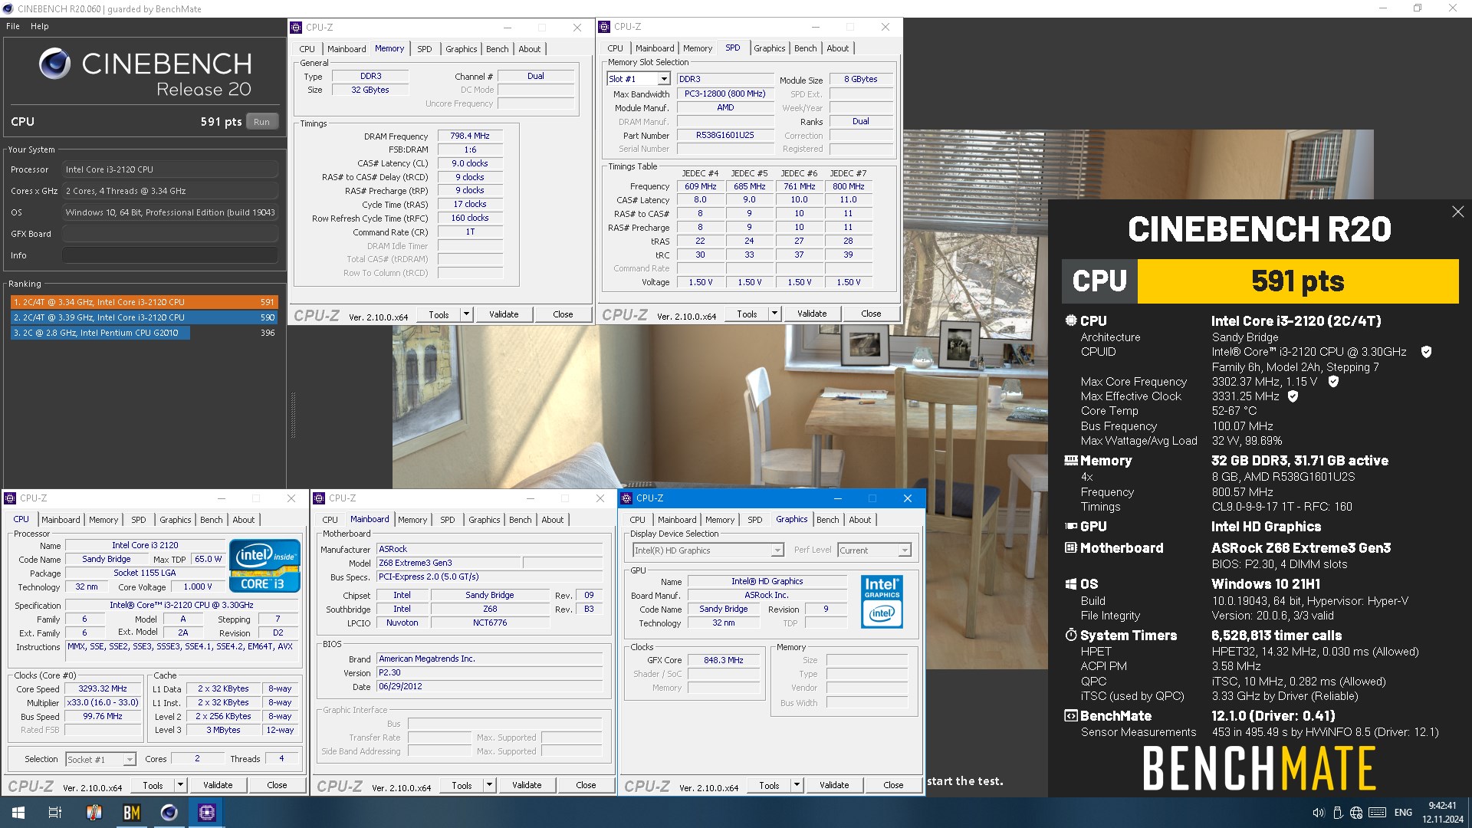Click the network globe tray icon
1472x828 pixels.
(1356, 813)
